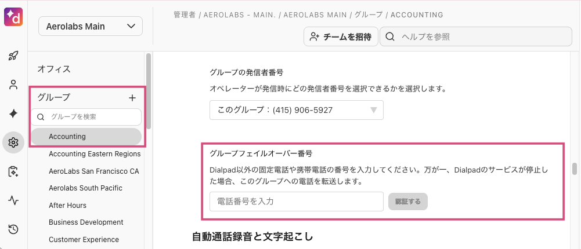Open the activity pulse analytics icon
The image size is (581, 249).
[x=13, y=200]
